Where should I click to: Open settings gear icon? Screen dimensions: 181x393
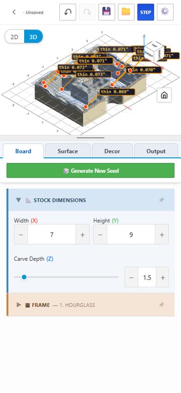(x=165, y=12)
